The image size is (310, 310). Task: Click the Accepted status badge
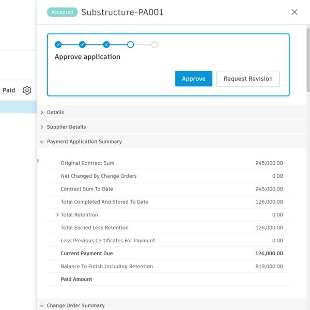[62, 12]
